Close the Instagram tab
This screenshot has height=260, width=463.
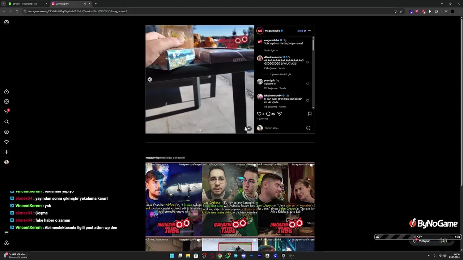pos(89,4)
